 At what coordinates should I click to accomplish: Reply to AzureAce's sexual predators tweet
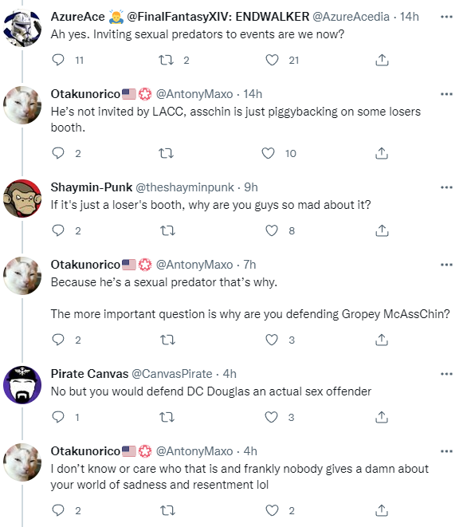pyautogui.click(x=58, y=60)
